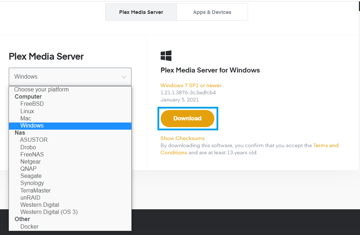The image size is (360, 235).
Task: Click version text 1.21.1.3876-3c3adfcb4
Action: click(188, 92)
